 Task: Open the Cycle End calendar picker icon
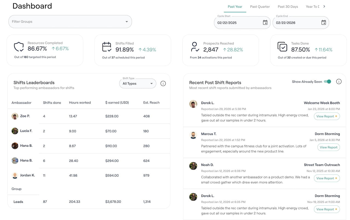pos(323,23)
